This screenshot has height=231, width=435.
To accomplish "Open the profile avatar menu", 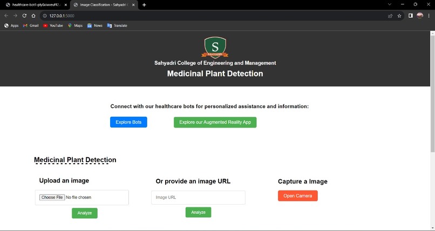I will click(420, 16).
